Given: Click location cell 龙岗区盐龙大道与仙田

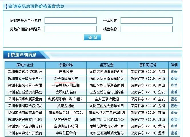Looking at the screenshot, I should (x=107, y=106).
